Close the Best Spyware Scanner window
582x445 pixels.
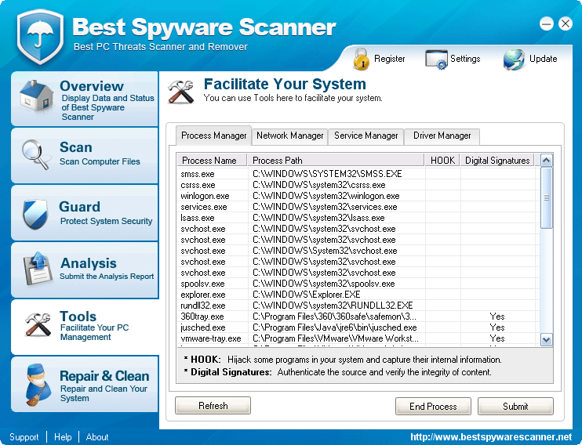tap(566, 24)
